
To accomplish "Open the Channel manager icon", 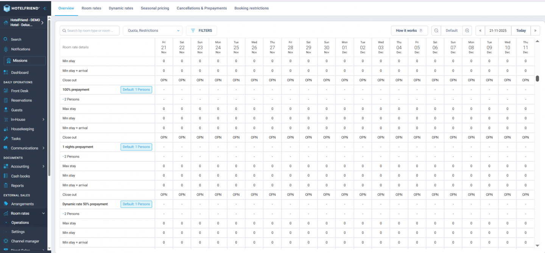I will (x=6, y=241).
